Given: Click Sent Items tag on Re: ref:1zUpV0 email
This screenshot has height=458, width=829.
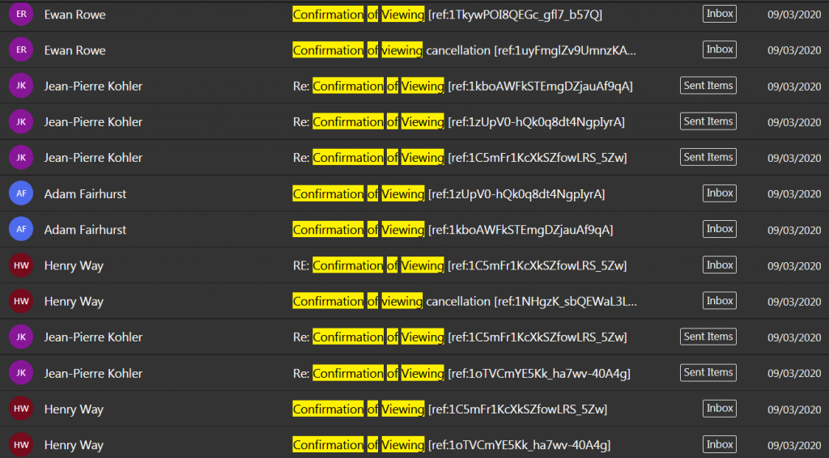Looking at the screenshot, I should coord(708,121).
